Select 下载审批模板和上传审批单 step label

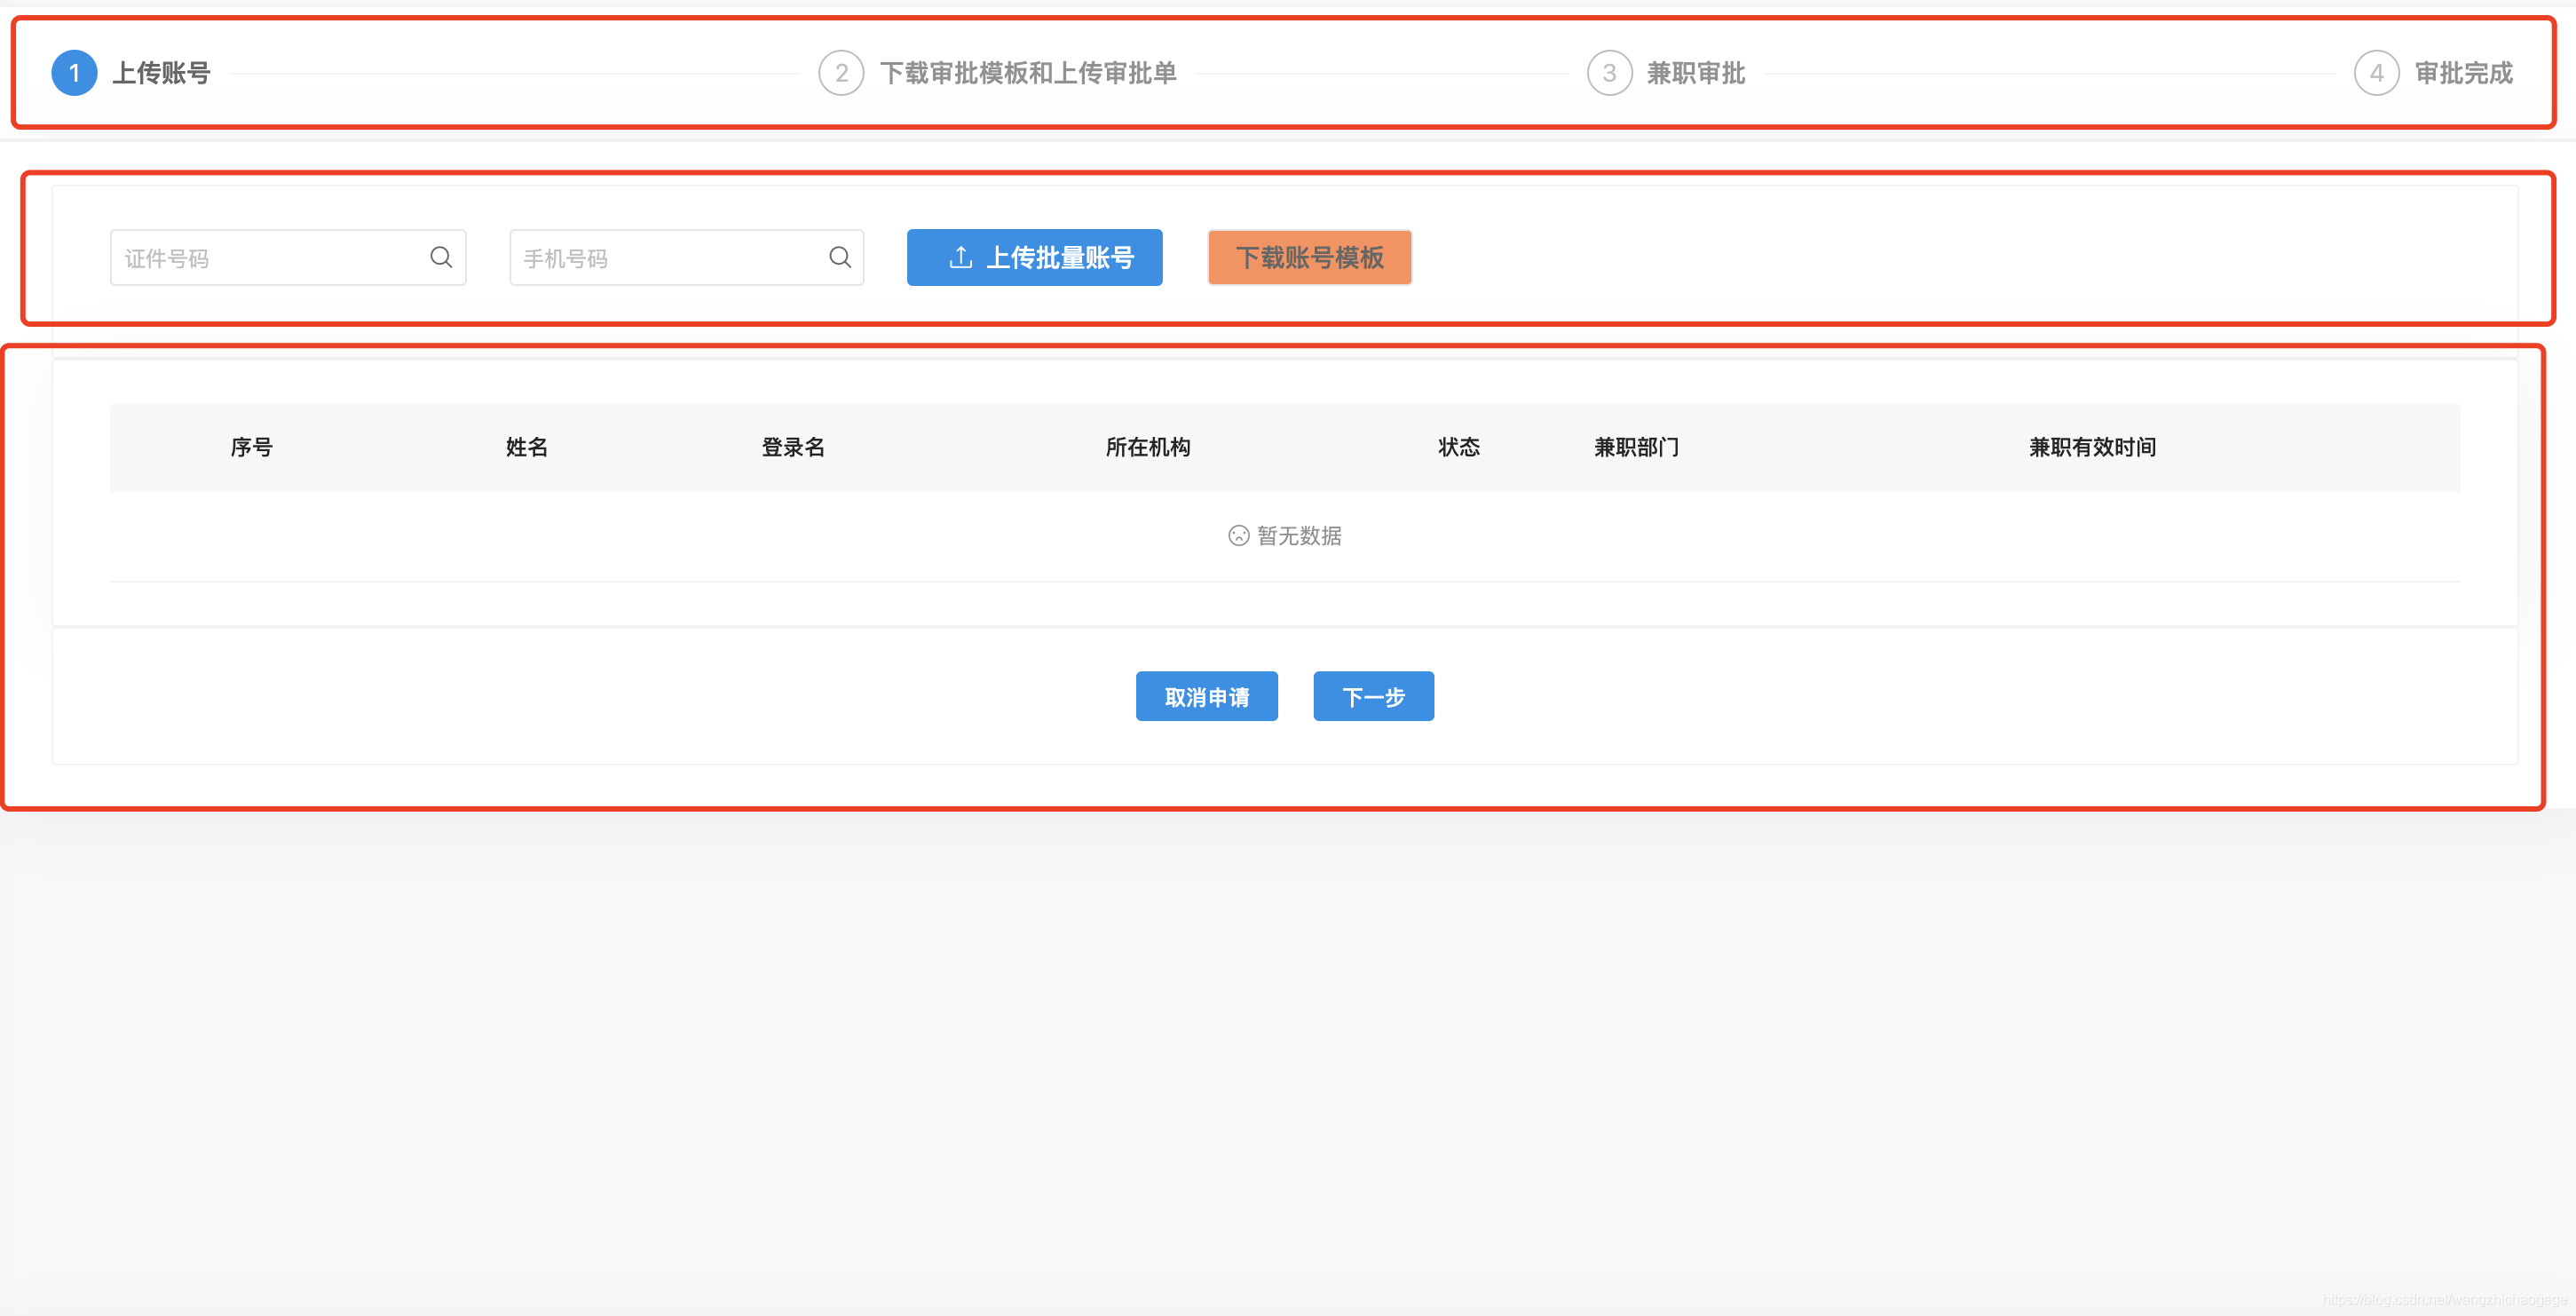pyautogui.click(x=1027, y=73)
